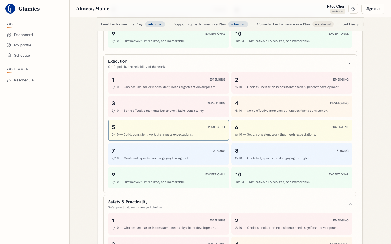This screenshot has width=391, height=244.
Task: Click the not started status badge
Action: click(x=323, y=24)
